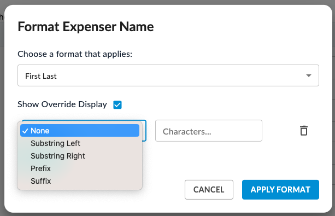
Task: Click the Format Expenser Name dialog title
Action: [86, 27]
